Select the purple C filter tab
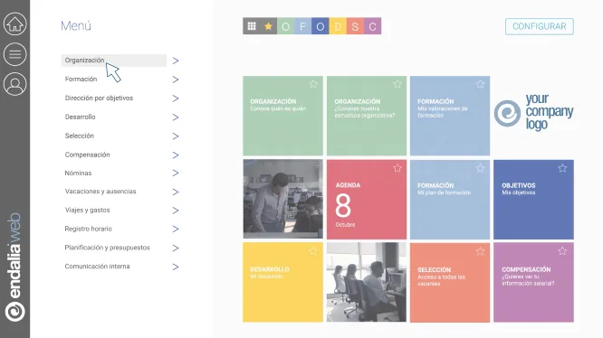 coord(372,26)
